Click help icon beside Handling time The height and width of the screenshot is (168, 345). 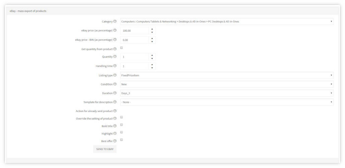pyautogui.click(x=115, y=66)
